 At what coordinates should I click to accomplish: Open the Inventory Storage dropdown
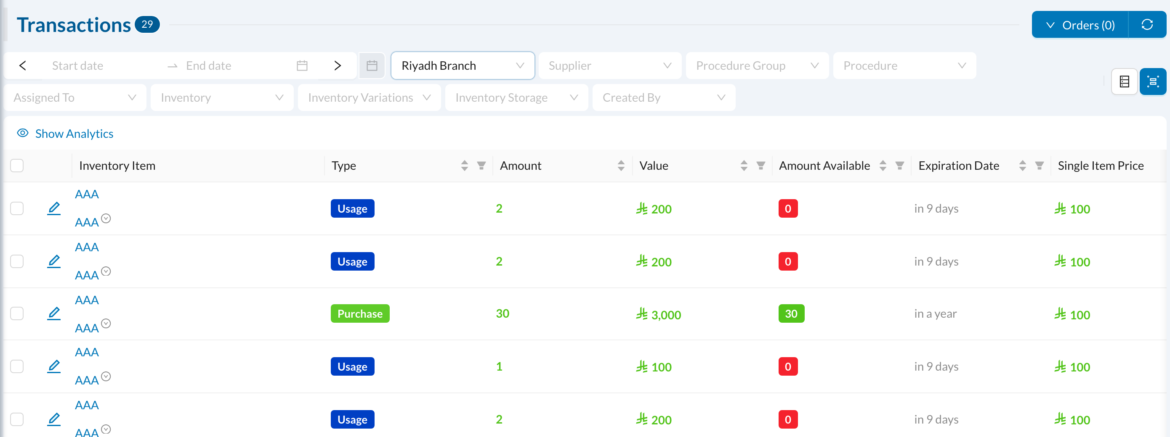click(516, 97)
